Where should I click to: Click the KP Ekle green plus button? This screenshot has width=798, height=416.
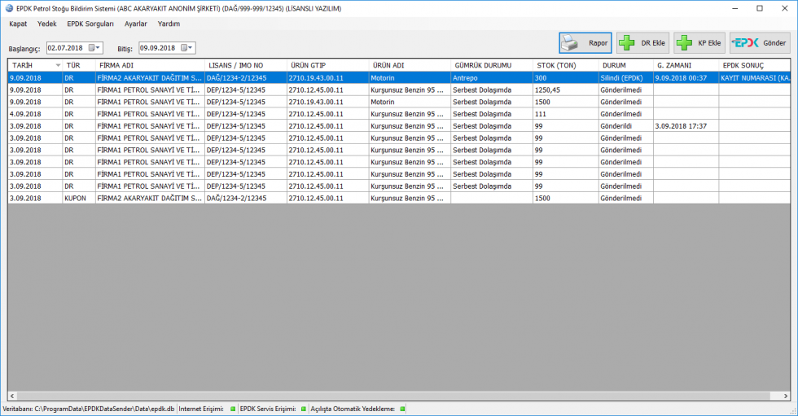(x=699, y=43)
